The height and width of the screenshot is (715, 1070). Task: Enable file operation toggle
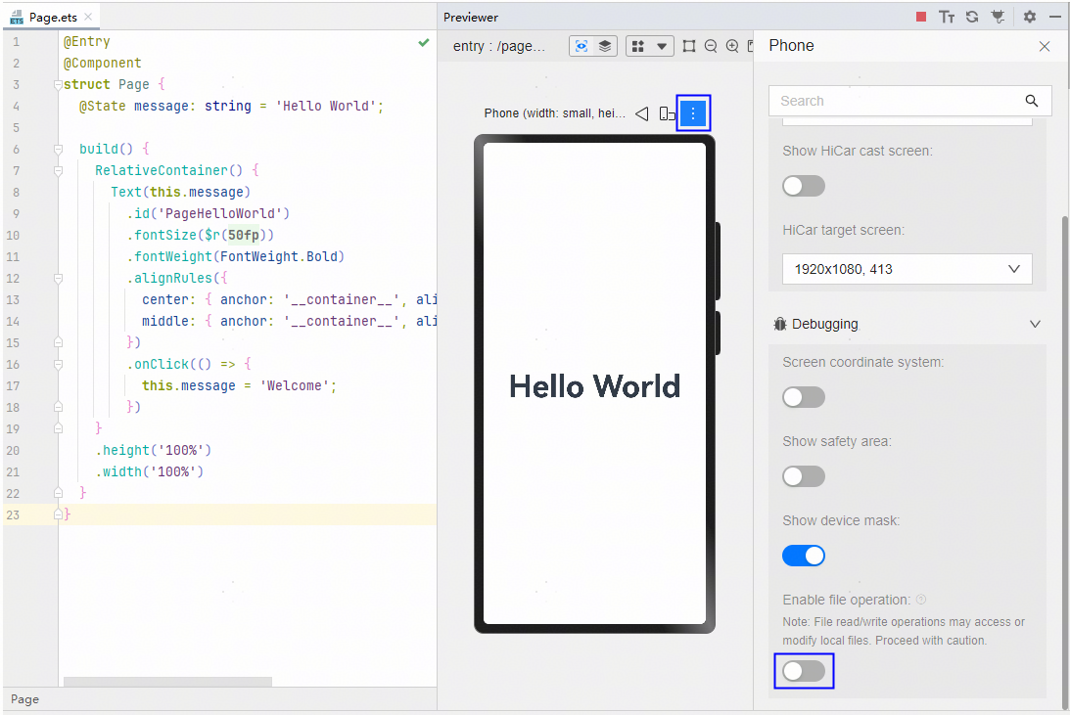[x=804, y=671]
